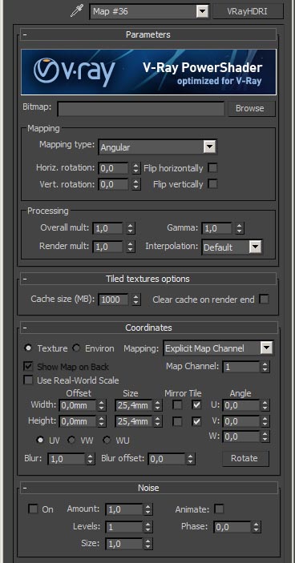Viewport: 295px width, 563px height.
Task: Enable the Noise Animate checkbox
Action: coord(219,509)
